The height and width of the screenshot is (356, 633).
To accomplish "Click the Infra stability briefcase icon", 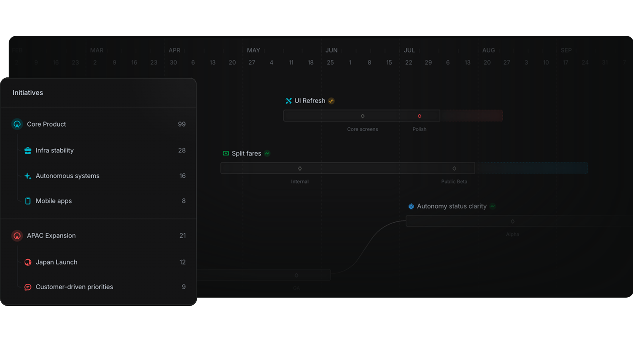I will pyautogui.click(x=28, y=150).
